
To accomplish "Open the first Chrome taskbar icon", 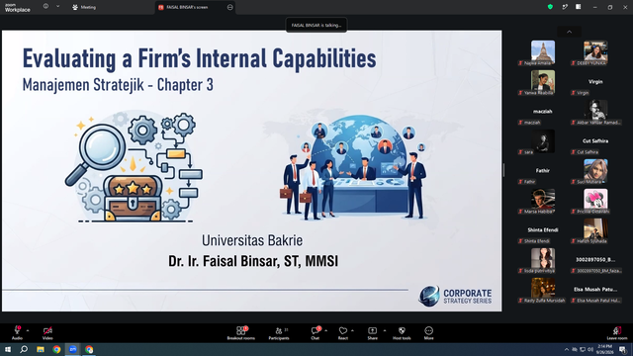I will (56, 349).
